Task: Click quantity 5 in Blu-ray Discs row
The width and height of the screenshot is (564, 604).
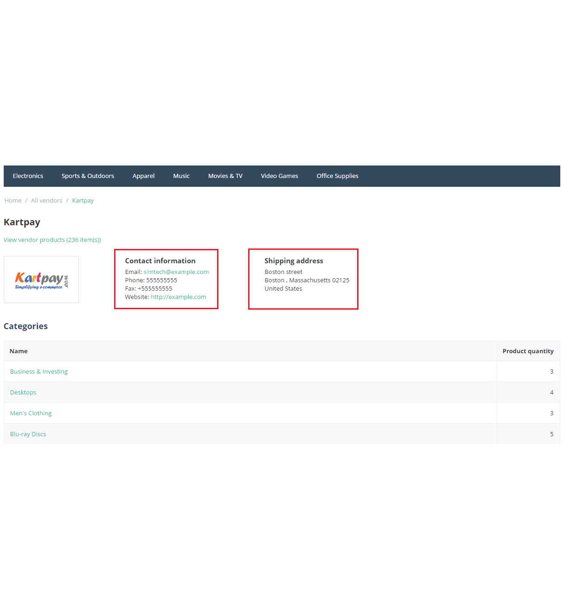Action: [551, 434]
